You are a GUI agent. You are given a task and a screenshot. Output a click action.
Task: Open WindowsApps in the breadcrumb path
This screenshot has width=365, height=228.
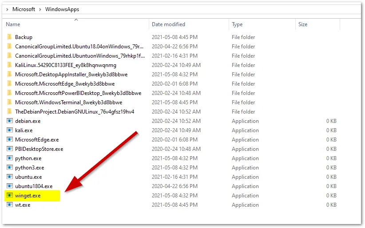62,9
